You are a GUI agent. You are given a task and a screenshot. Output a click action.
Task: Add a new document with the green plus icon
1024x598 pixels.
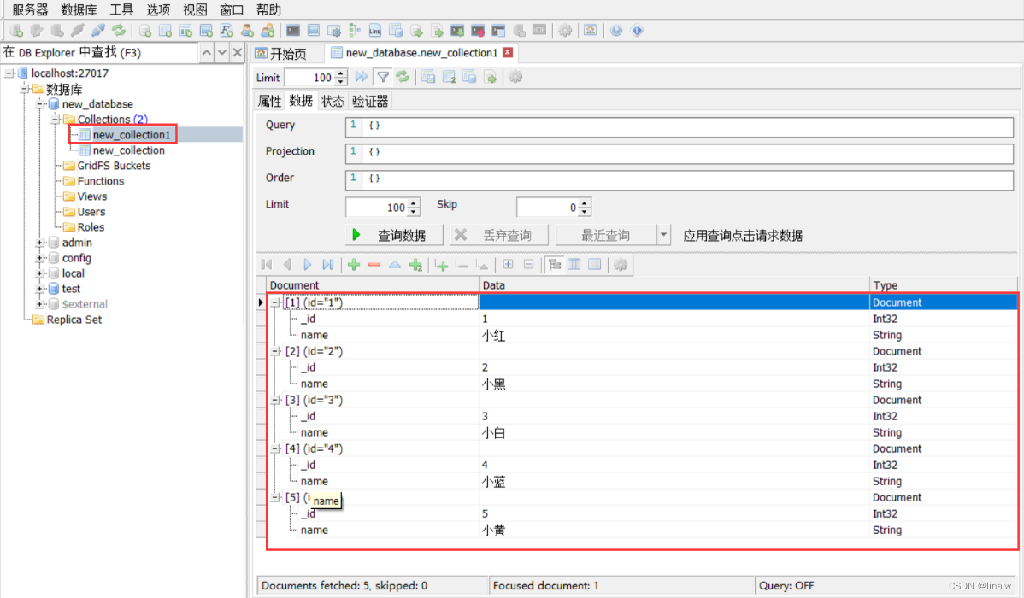[353, 265]
